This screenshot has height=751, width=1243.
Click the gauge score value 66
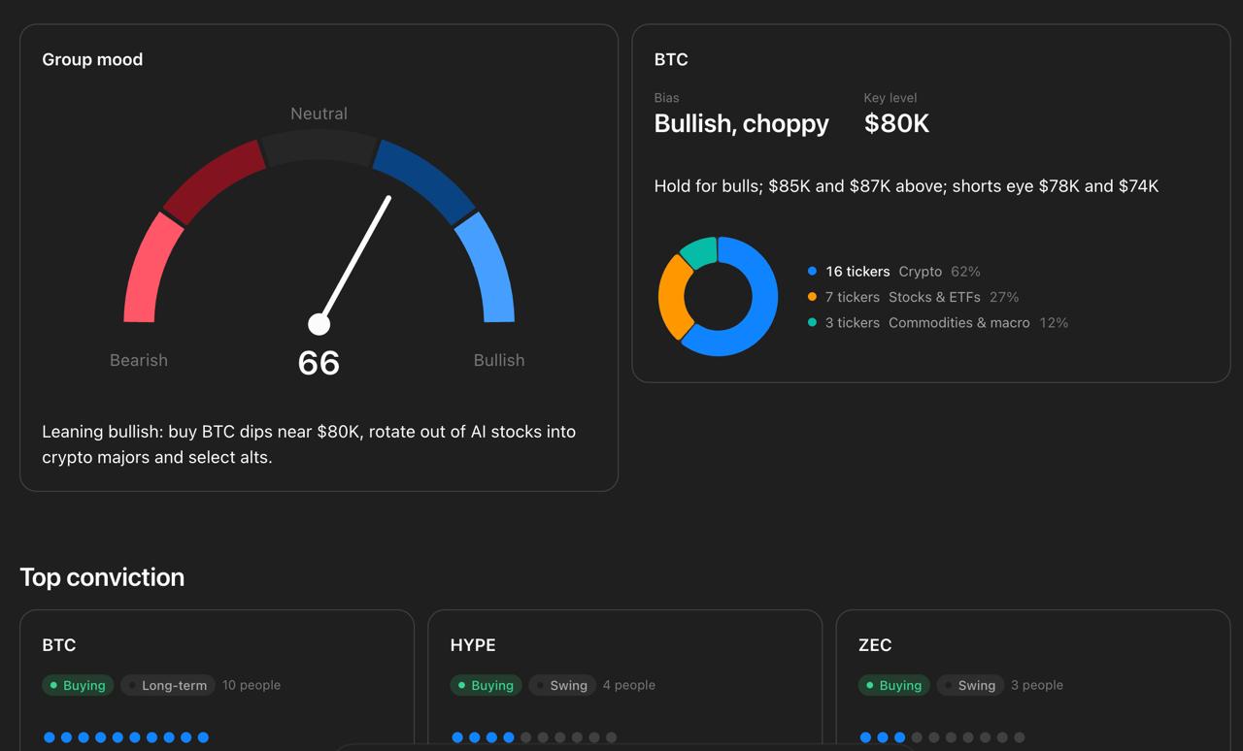(319, 363)
